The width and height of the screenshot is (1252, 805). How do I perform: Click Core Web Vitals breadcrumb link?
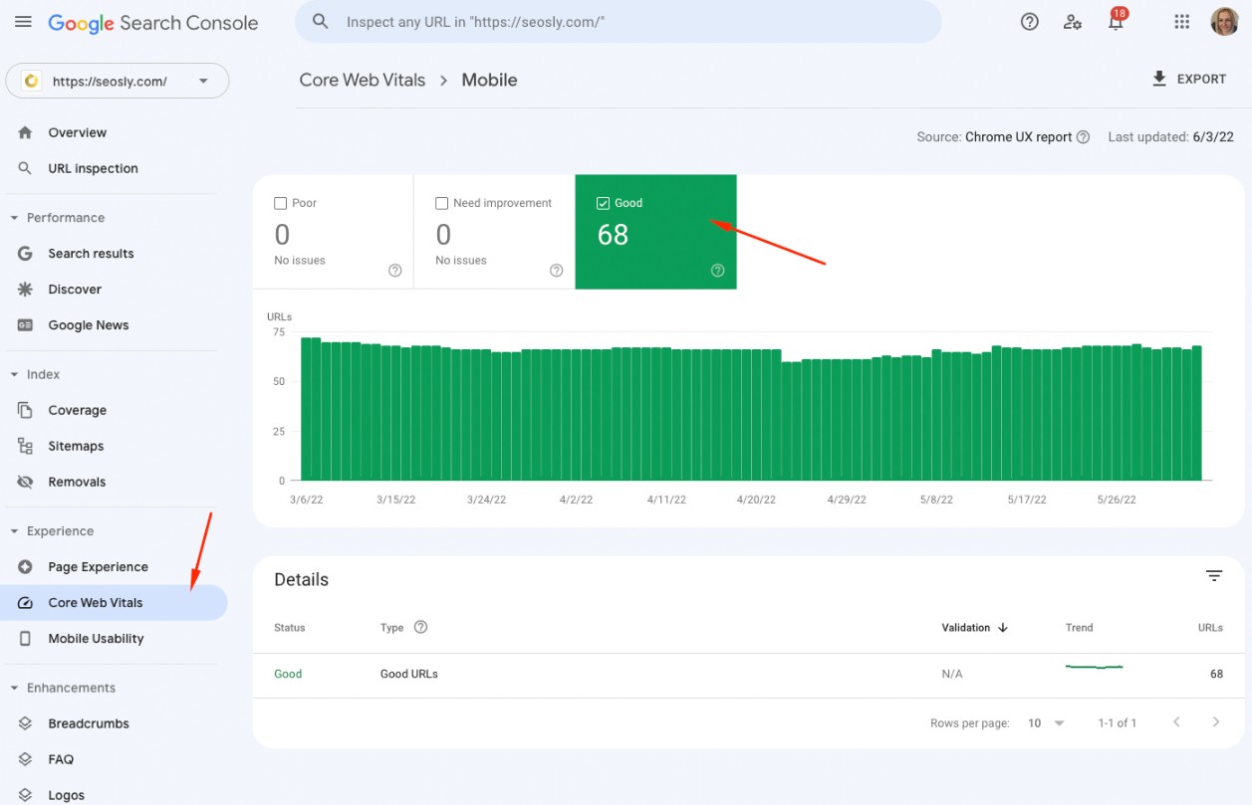[x=363, y=81]
